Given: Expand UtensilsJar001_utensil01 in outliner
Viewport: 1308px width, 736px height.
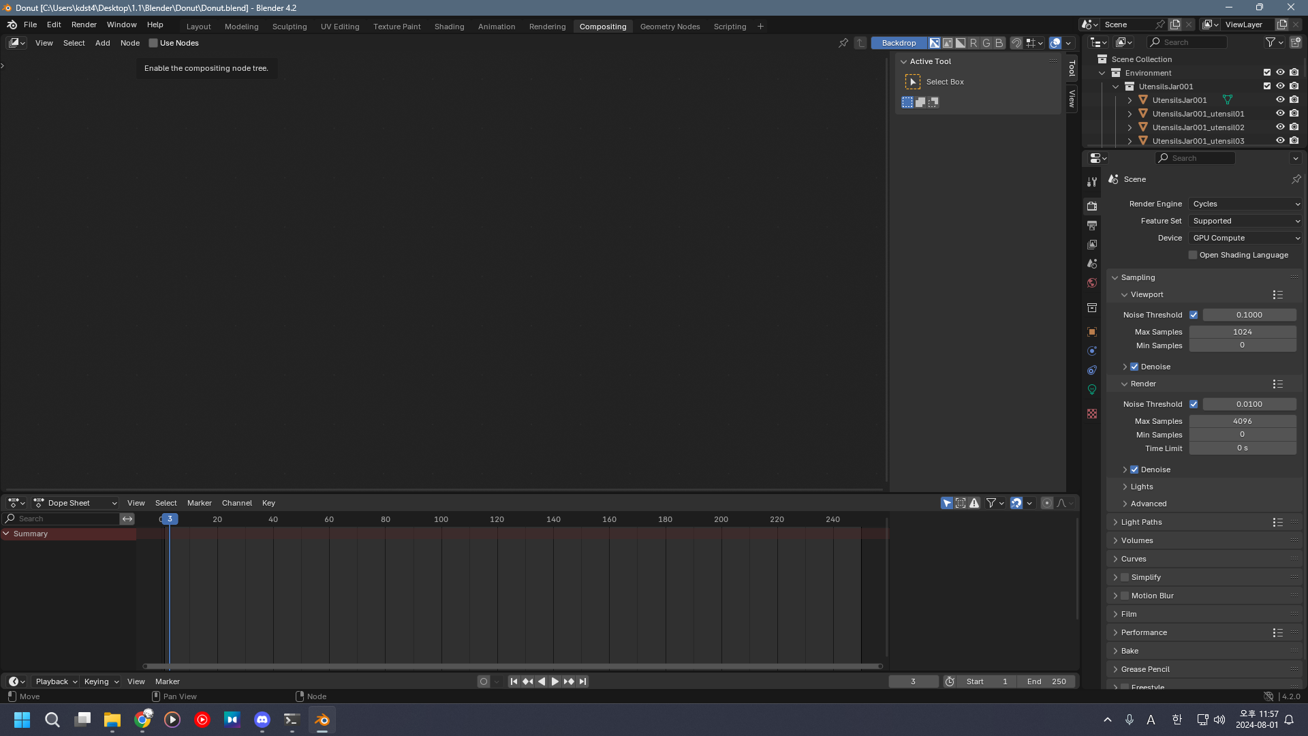Looking at the screenshot, I should pyautogui.click(x=1130, y=114).
